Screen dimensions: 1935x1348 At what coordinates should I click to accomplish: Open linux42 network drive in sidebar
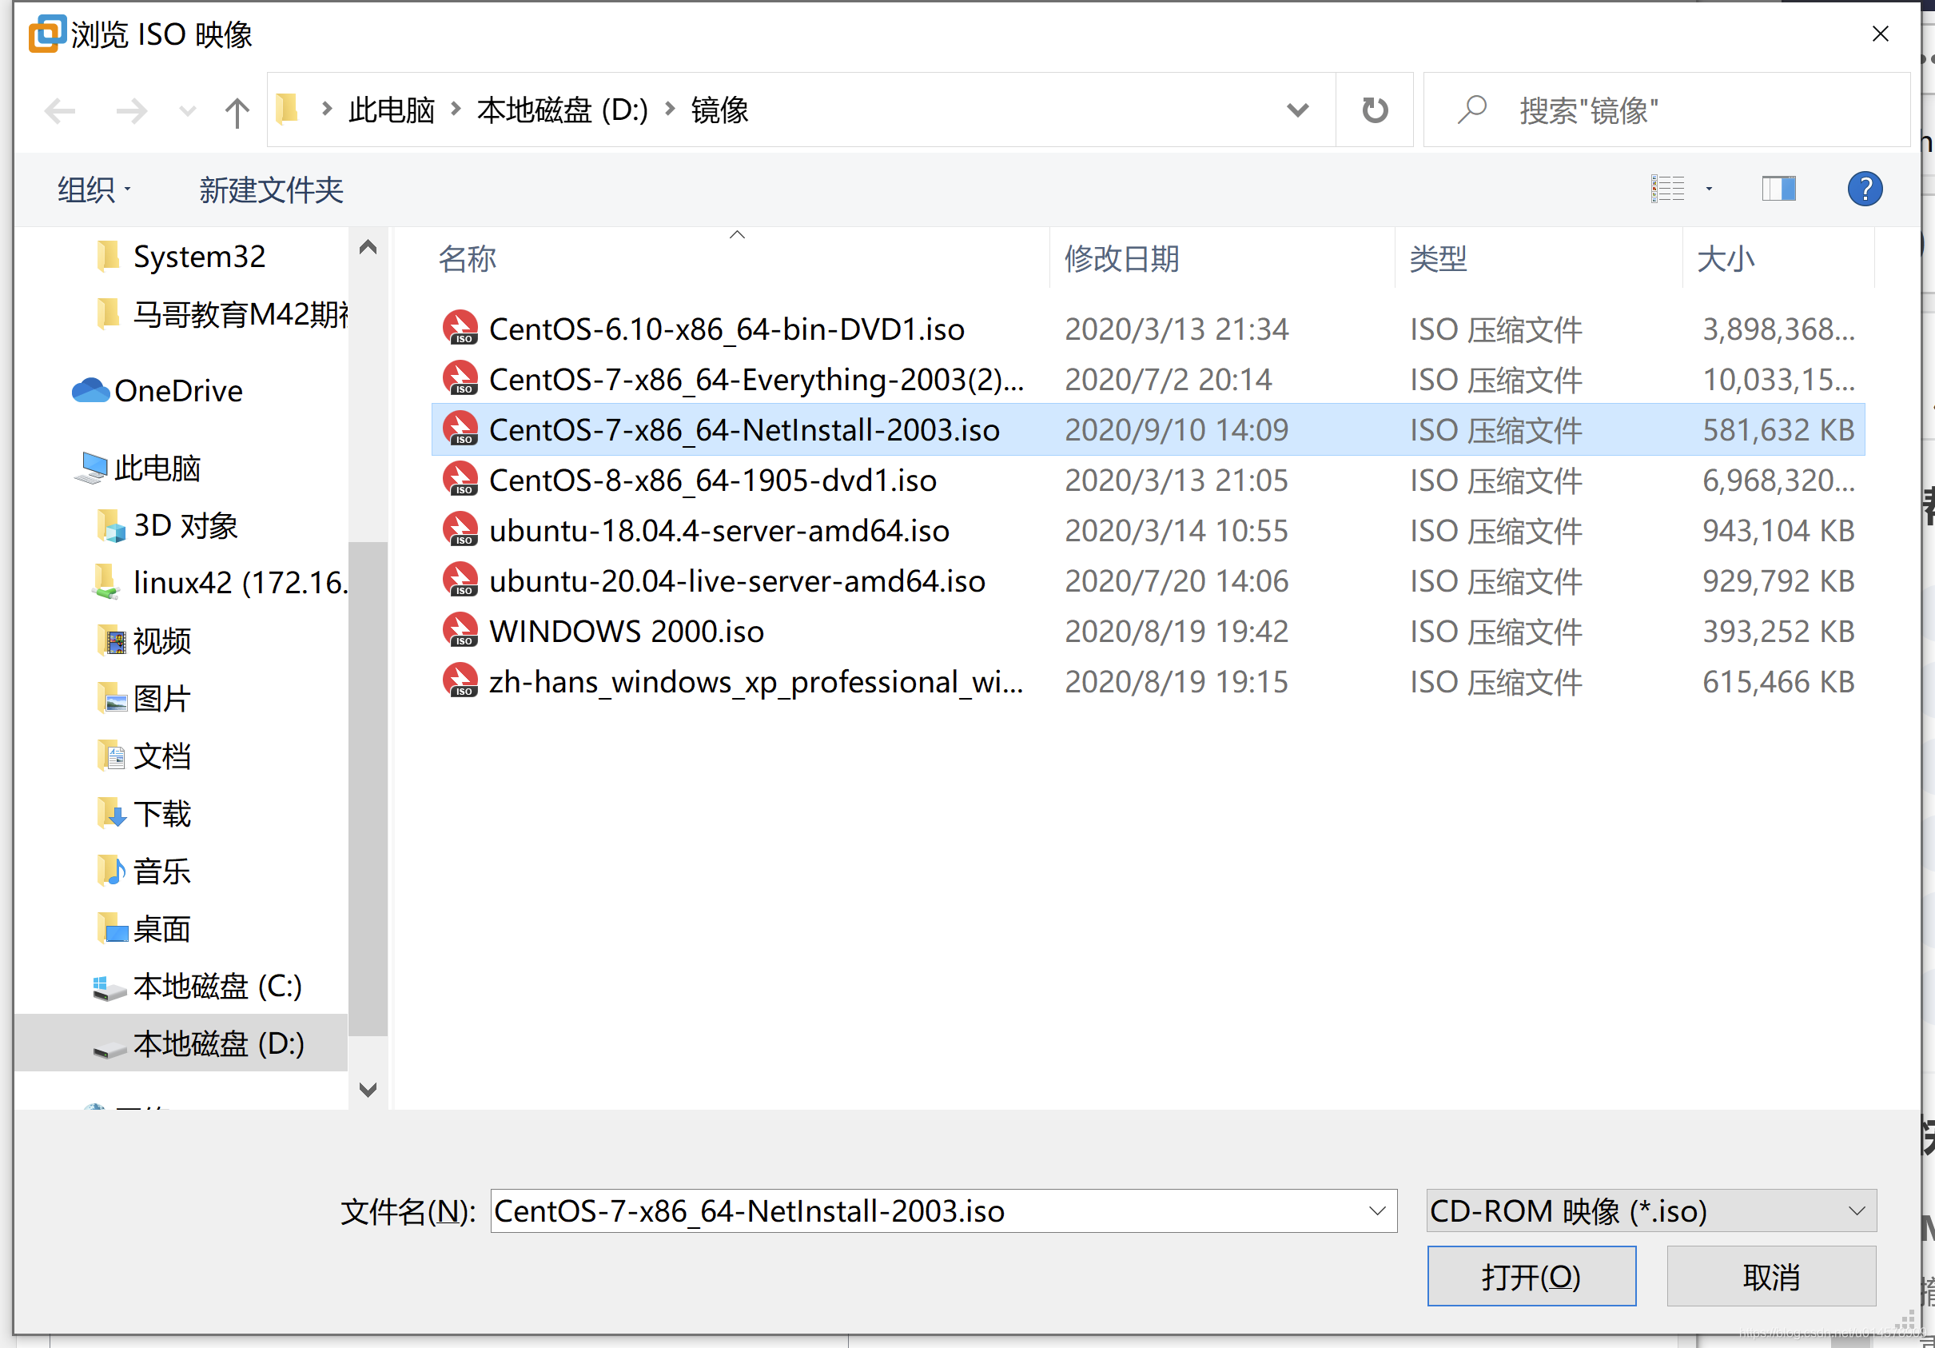pos(219,583)
